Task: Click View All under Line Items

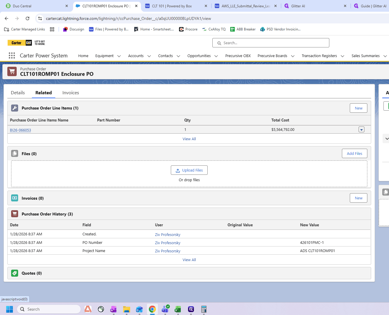Action: [x=189, y=139]
